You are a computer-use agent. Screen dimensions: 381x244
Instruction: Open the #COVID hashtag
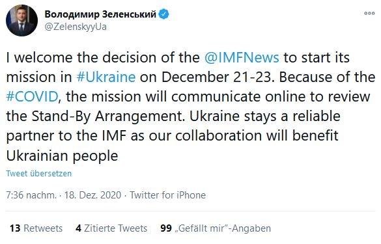coord(32,97)
